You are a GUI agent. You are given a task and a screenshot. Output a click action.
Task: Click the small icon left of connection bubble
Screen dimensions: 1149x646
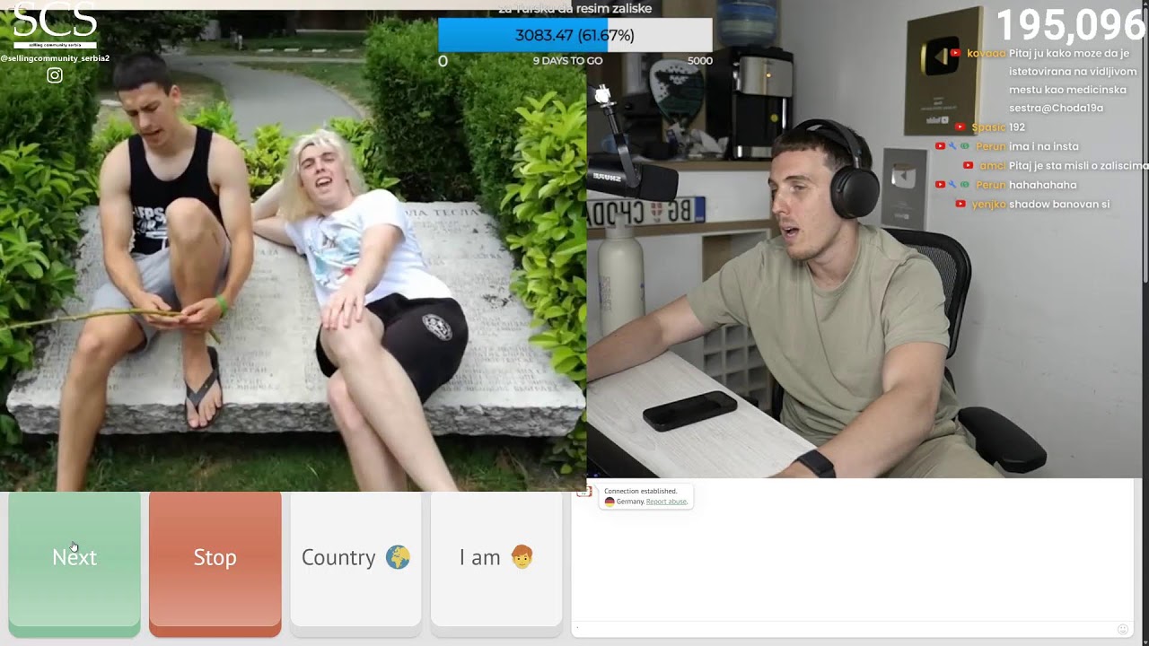[583, 492]
